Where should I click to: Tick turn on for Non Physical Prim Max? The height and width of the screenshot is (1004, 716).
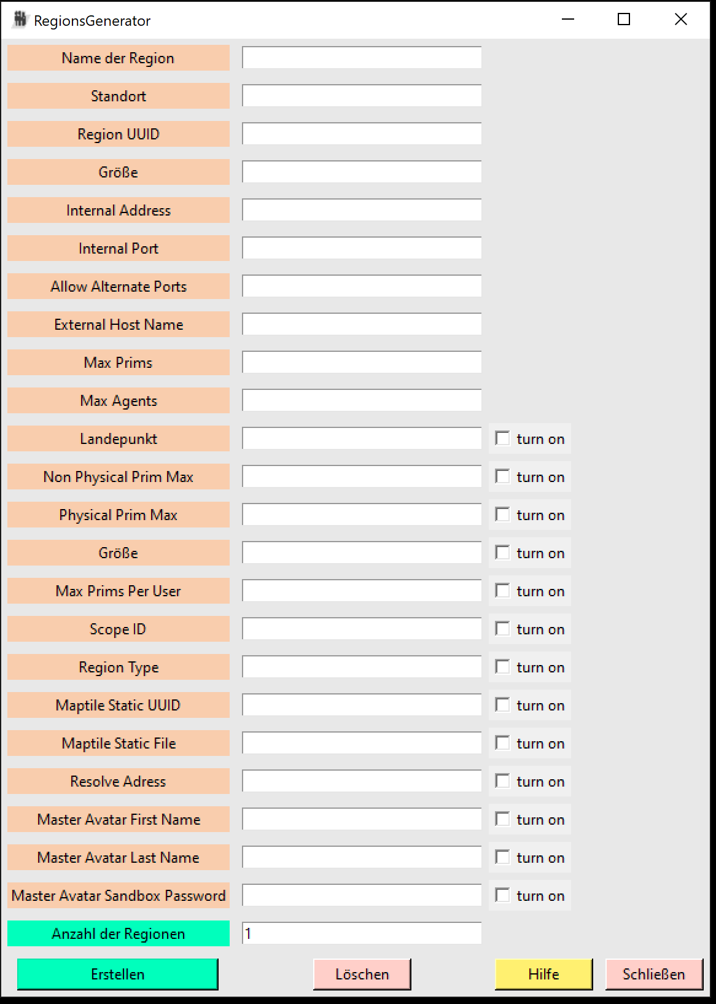coord(503,477)
